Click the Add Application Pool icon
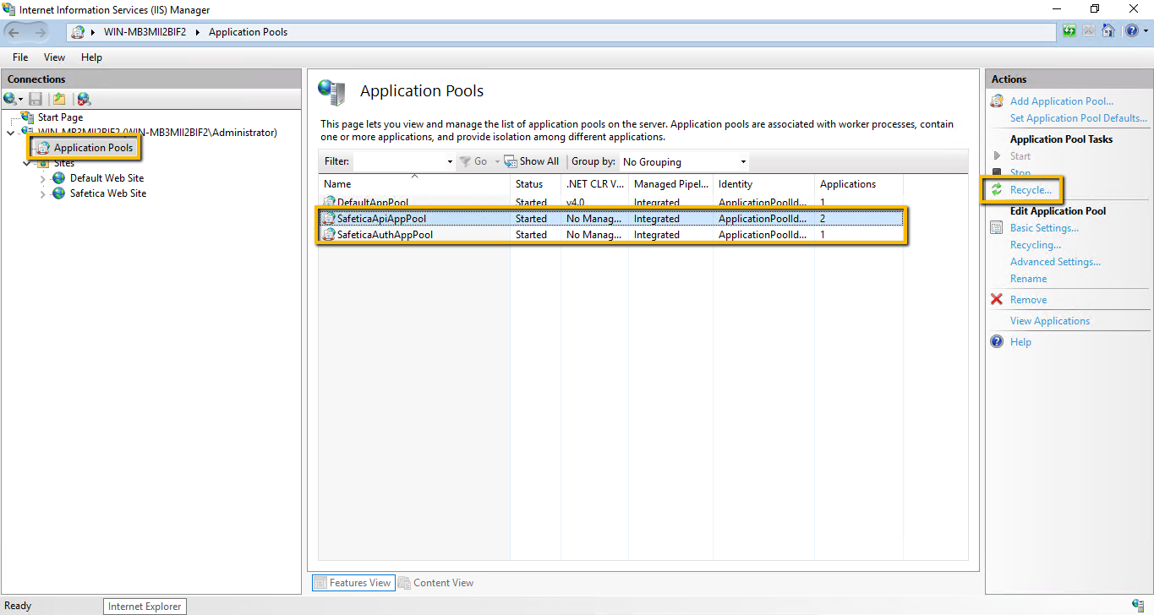1154x615 pixels. [997, 101]
